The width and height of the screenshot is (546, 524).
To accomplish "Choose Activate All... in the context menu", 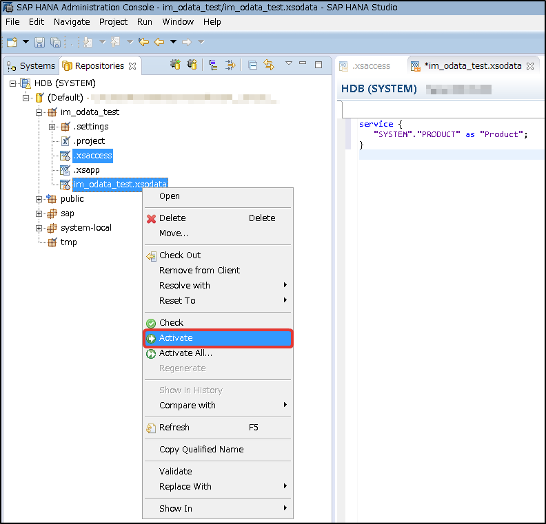I will 218,353.
